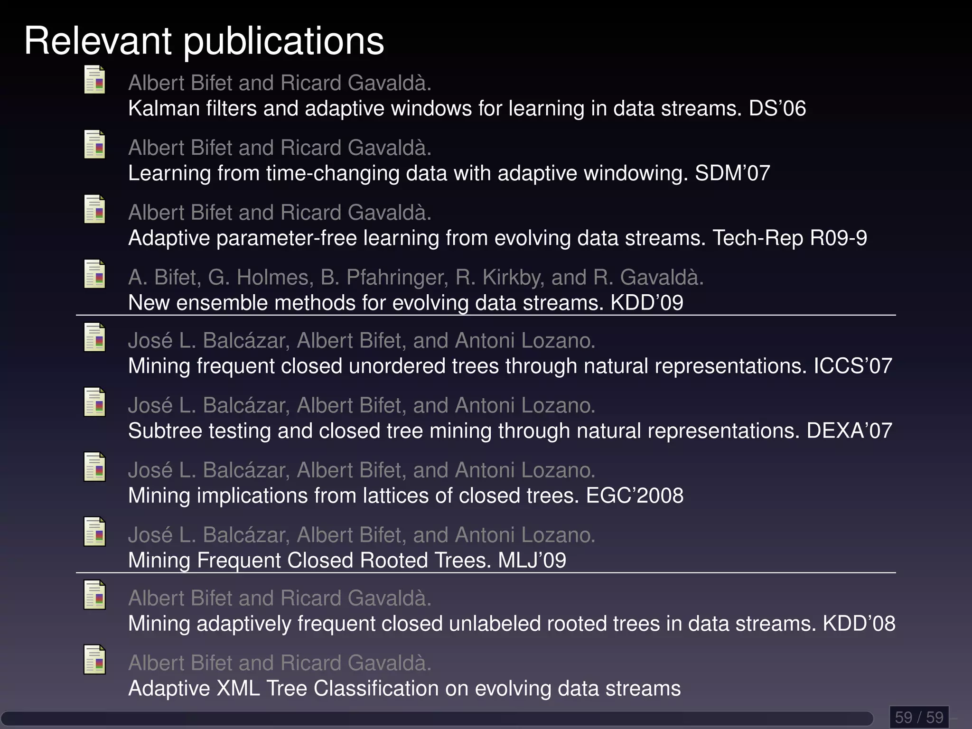
Task: Open 'Learning from time-changing data' title
Action: pos(449,173)
